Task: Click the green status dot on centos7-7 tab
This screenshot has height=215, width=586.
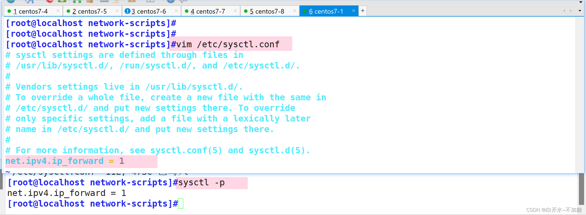Action: point(187,11)
